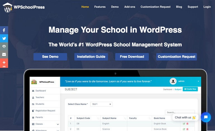
Task: Click the Search input field
Action: [x=180, y=112]
